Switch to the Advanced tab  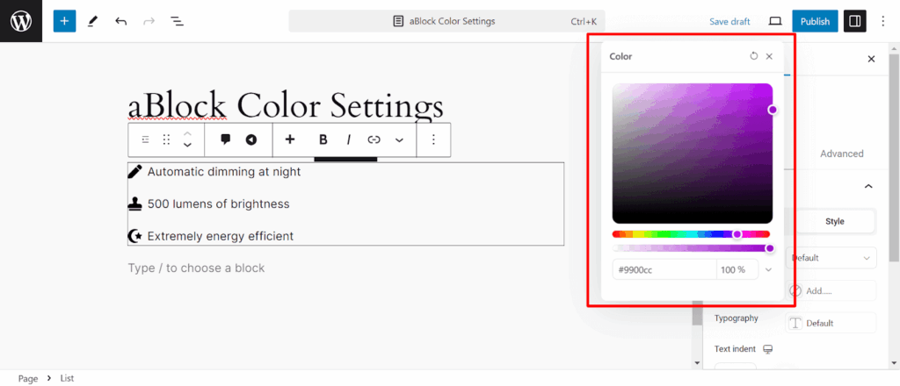pos(841,154)
